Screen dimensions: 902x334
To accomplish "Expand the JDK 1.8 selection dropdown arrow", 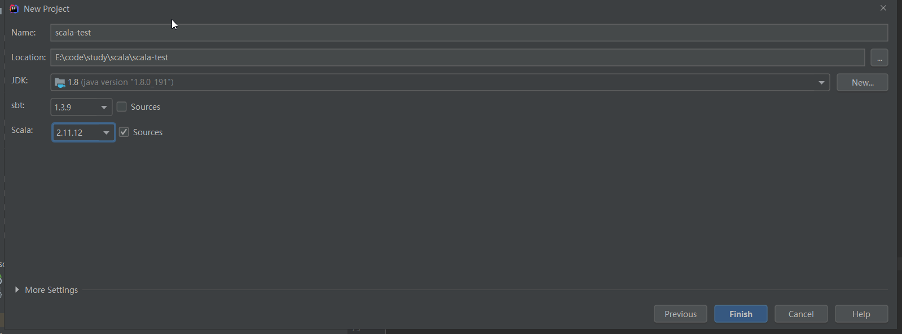I will pos(821,82).
